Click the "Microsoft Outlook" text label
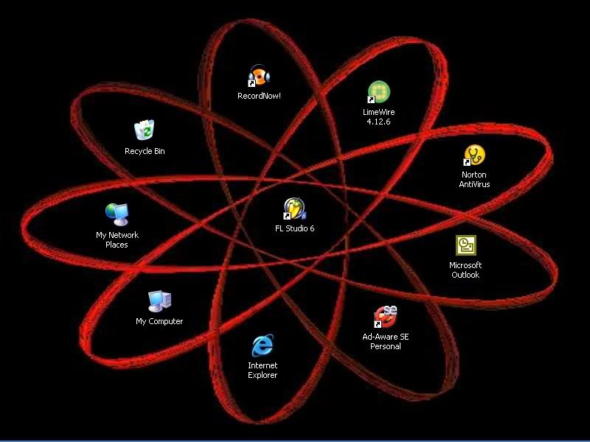590x442 pixels. [465, 270]
